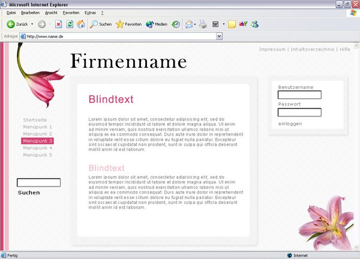Expand the Mail dropdown arrow
Viewport: 360px width, 259px height.
(x=195, y=24)
